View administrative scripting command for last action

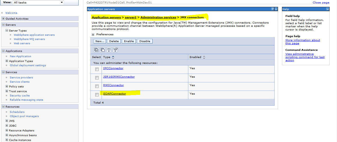click(x=305, y=57)
